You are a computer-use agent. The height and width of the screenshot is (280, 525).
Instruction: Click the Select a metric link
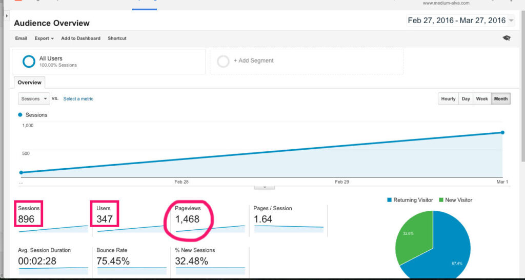[78, 99]
